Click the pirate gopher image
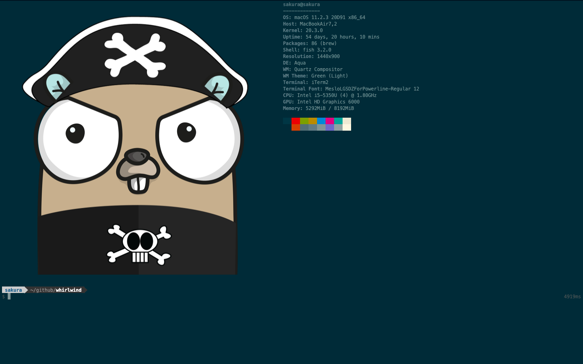 click(135, 145)
